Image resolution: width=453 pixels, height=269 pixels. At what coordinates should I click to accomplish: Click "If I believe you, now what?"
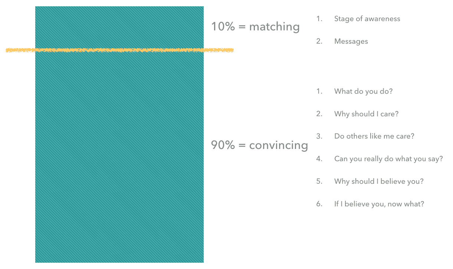[379, 204]
